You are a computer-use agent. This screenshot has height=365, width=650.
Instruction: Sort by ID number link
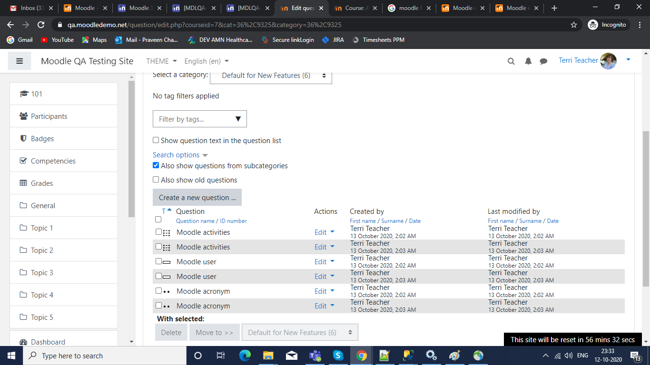click(x=233, y=221)
